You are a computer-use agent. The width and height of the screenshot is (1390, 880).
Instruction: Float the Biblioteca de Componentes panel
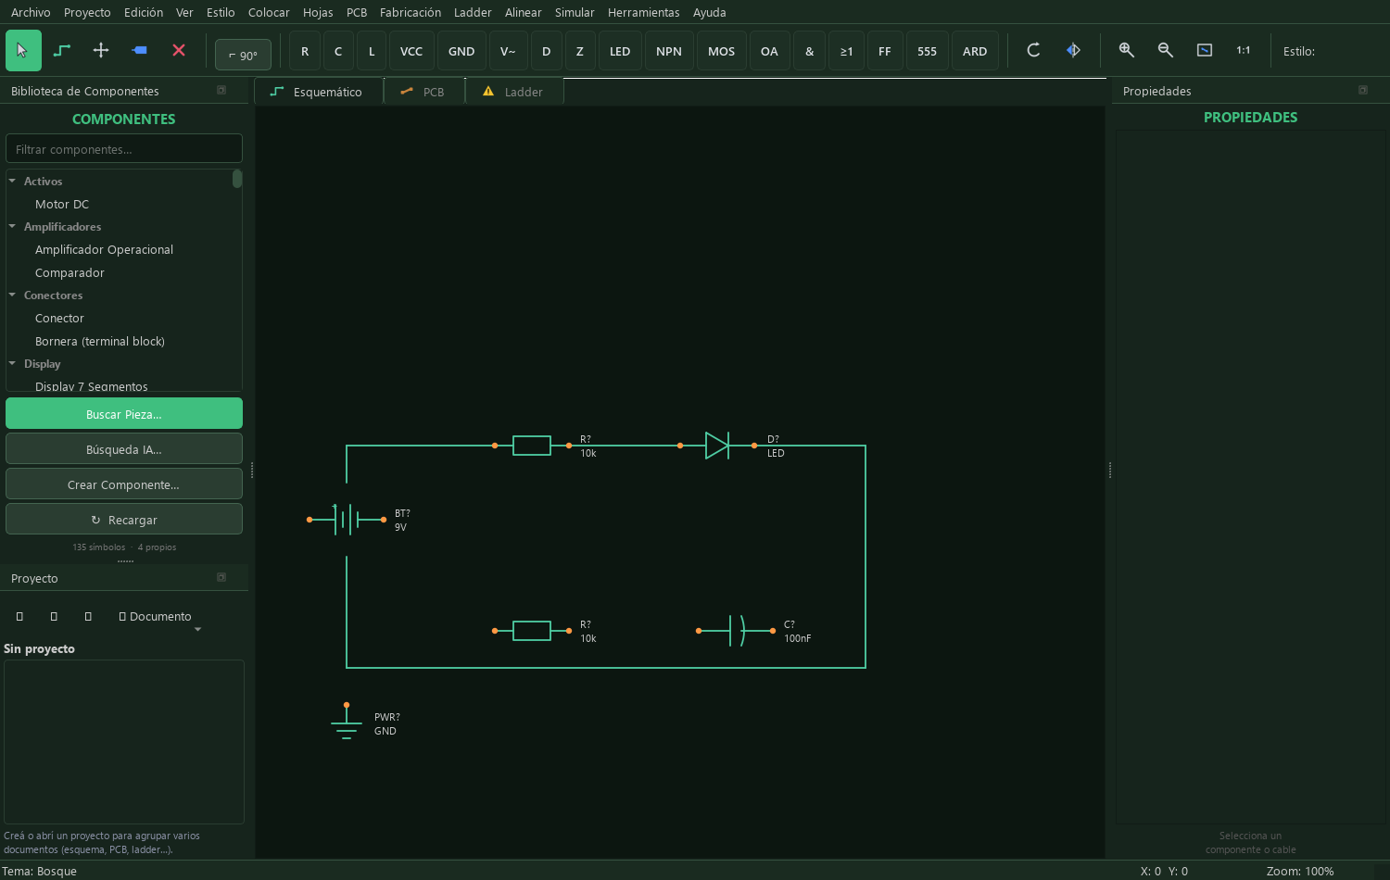pos(221,90)
